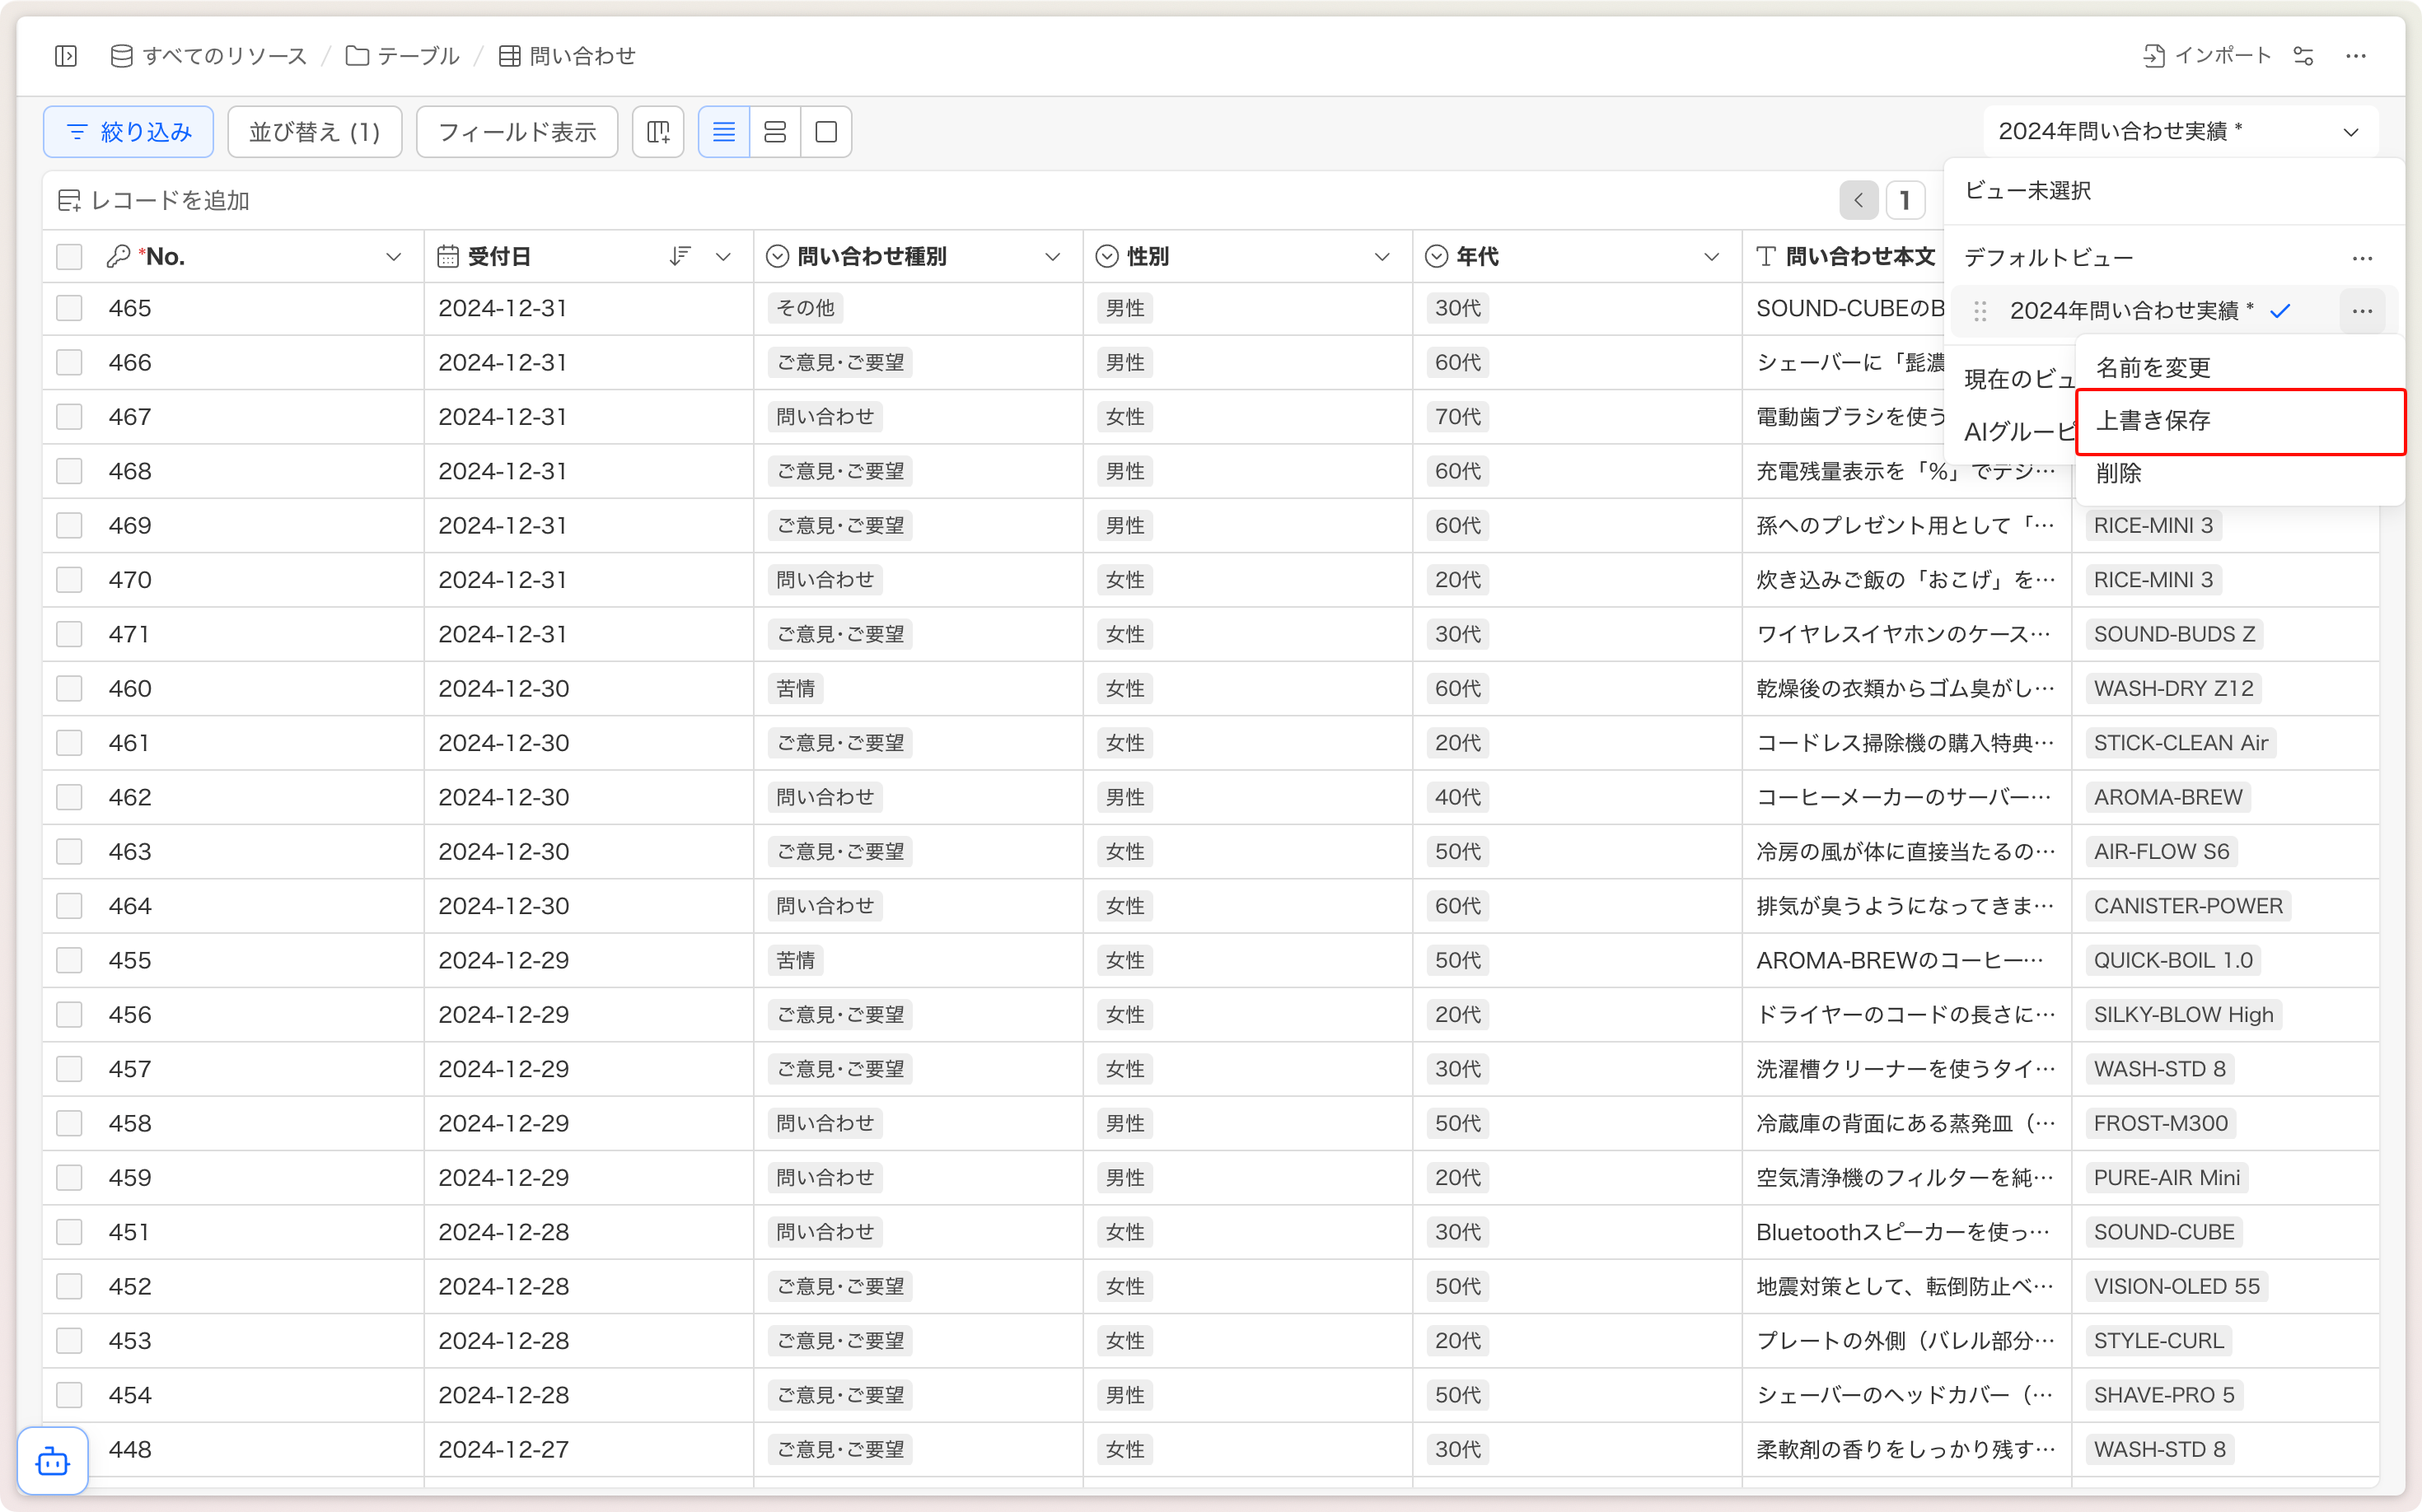Click the 絞り込み filter button
Viewport: 2422px width, 1512px height.
tap(128, 132)
